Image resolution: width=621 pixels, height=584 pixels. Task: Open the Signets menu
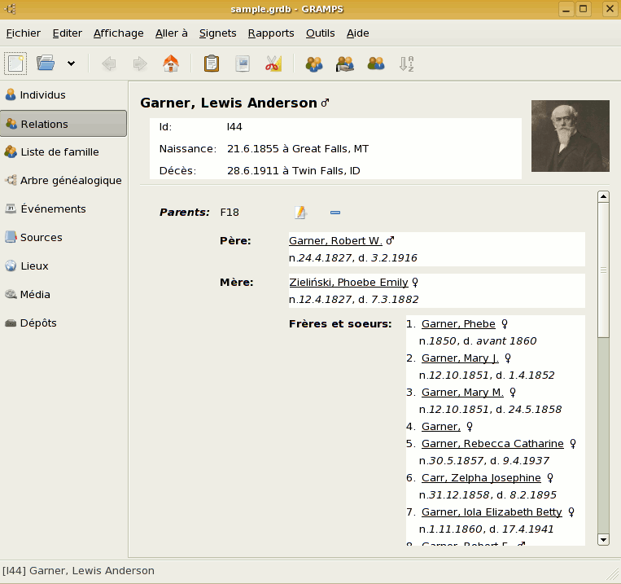pyautogui.click(x=217, y=33)
